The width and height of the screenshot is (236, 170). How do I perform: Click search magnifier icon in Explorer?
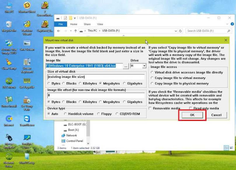[x=229, y=31]
